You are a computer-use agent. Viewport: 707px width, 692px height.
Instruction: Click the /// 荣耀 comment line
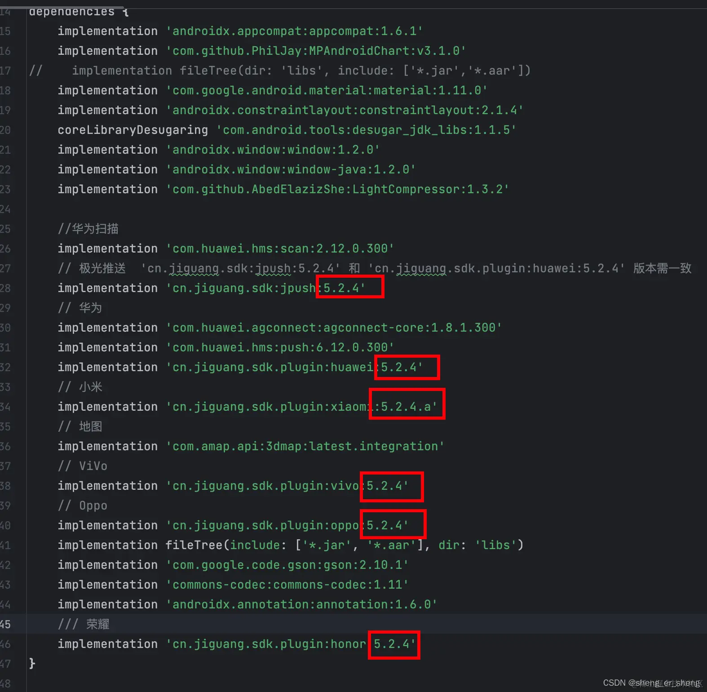84,624
